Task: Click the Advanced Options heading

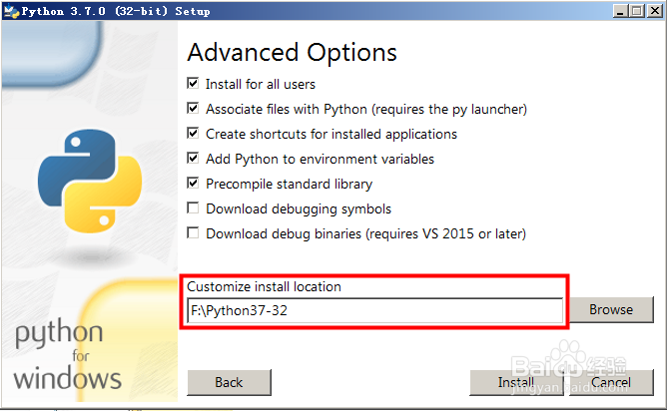Action: click(292, 53)
